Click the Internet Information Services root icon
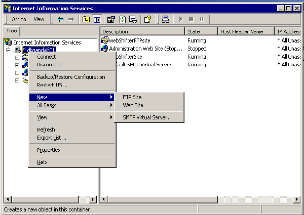This screenshot has height=215, width=304. (x=8, y=42)
